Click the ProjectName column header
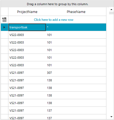The image size is (114, 120). click(27, 12)
